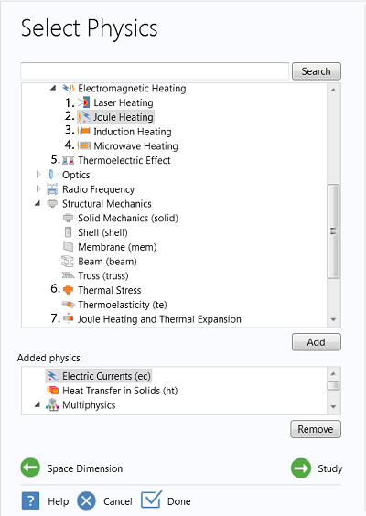
Task: Open Help via the question mark icon
Action: (x=30, y=500)
